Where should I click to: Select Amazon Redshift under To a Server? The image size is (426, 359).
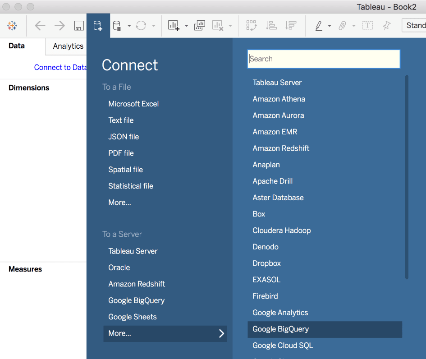click(x=137, y=284)
